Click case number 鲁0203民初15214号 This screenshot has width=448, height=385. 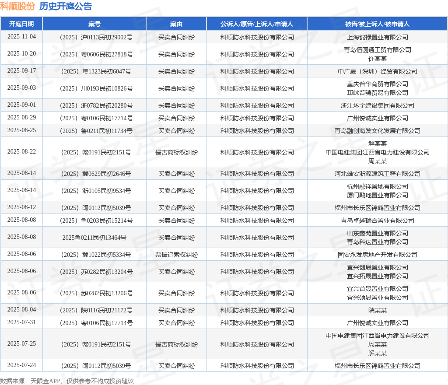(96, 220)
